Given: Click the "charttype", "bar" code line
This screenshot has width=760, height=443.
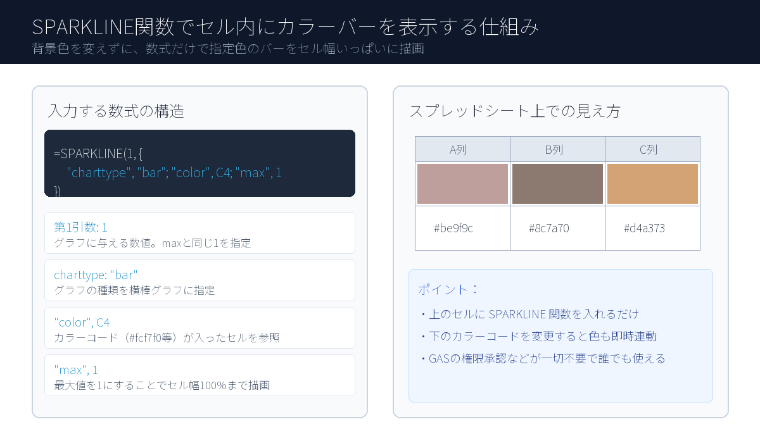Looking at the screenshot, I should pos(174,173).
